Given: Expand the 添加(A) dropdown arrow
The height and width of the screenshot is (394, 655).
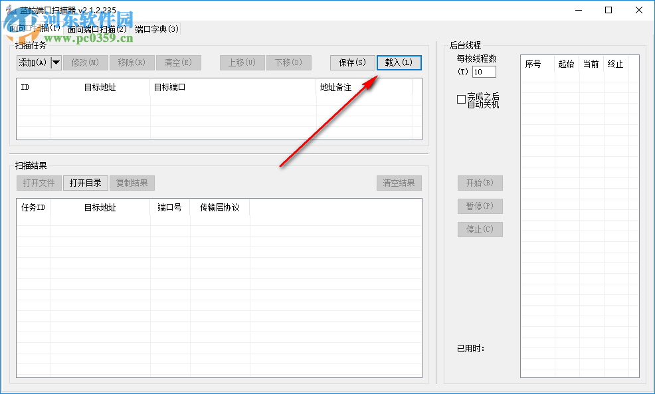Looking at the screenshot, I should point(56,62).
